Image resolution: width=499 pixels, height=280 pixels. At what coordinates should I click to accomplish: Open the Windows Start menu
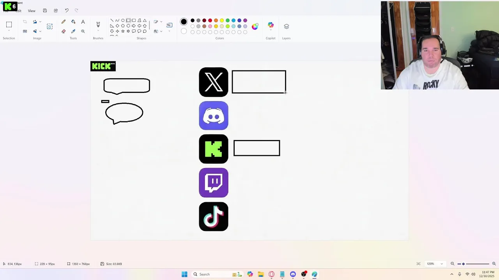click(x=184, y=274)
